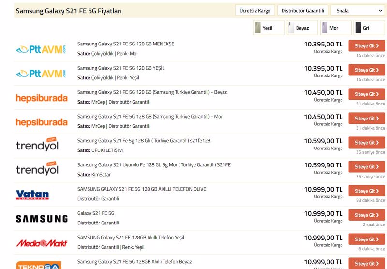Toggle the Ücretsiz Kargo filter

pos(255,11)
